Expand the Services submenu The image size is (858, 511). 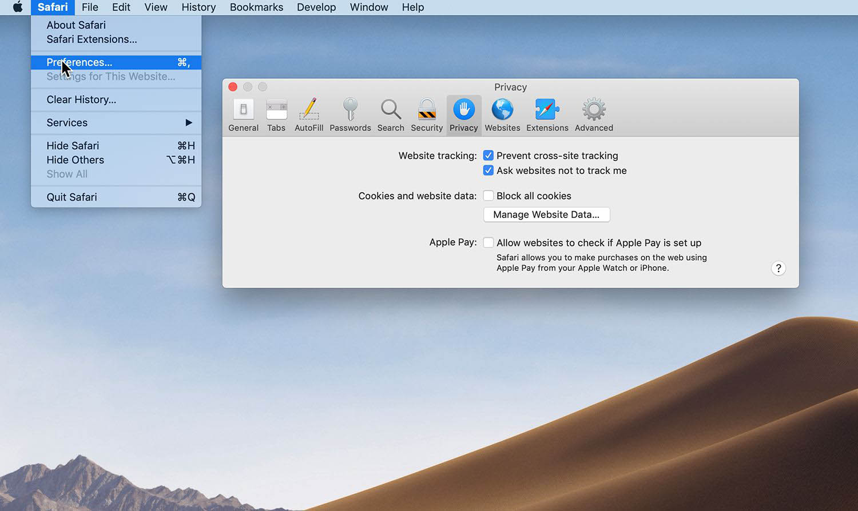pyautogui.click(x=116, y=122)
